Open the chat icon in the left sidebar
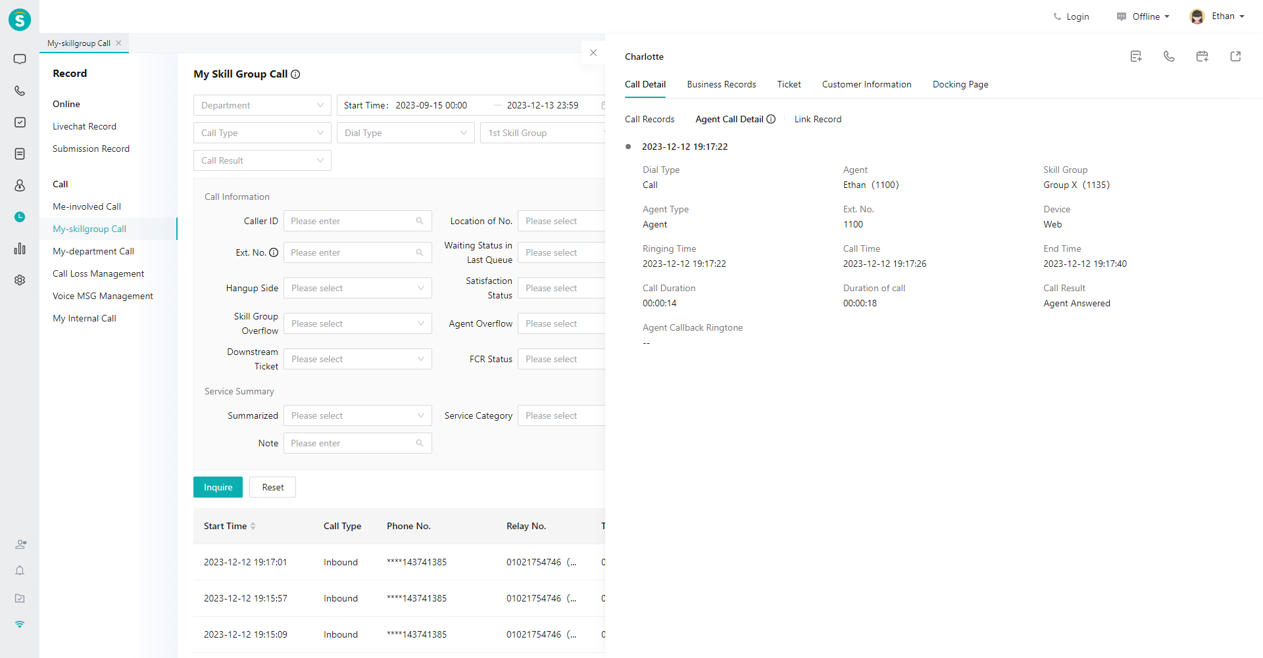The width and height of the screenshot is (1263, 658). [x=20, y=59]
